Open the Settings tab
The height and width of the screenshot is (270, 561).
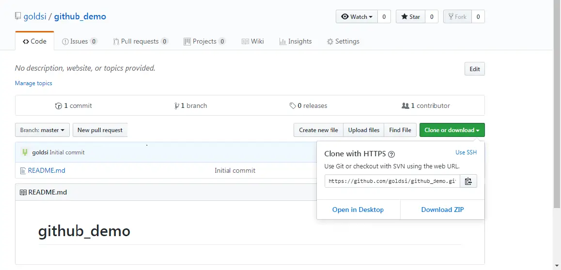(343, 42)
